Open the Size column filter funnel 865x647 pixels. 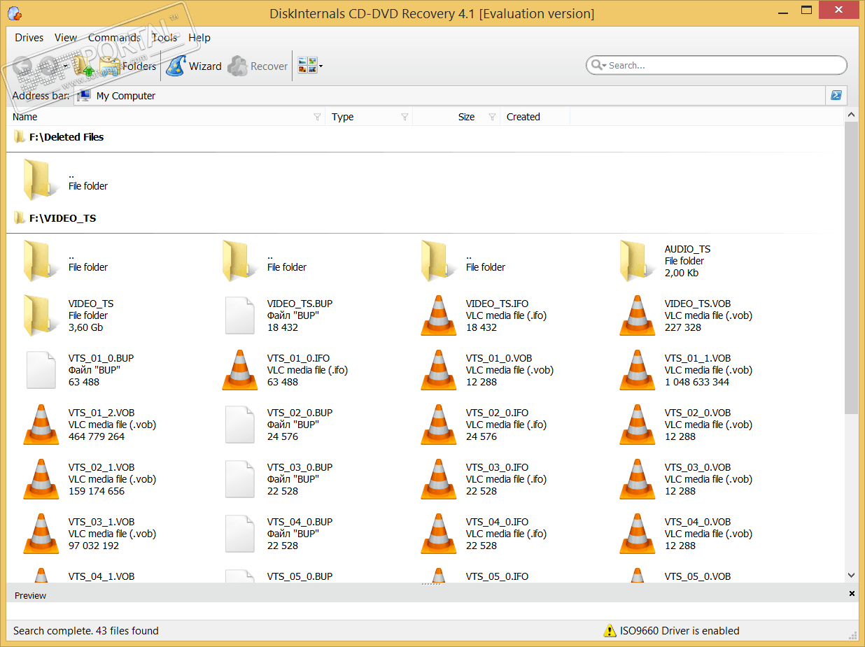pos(492,117)
